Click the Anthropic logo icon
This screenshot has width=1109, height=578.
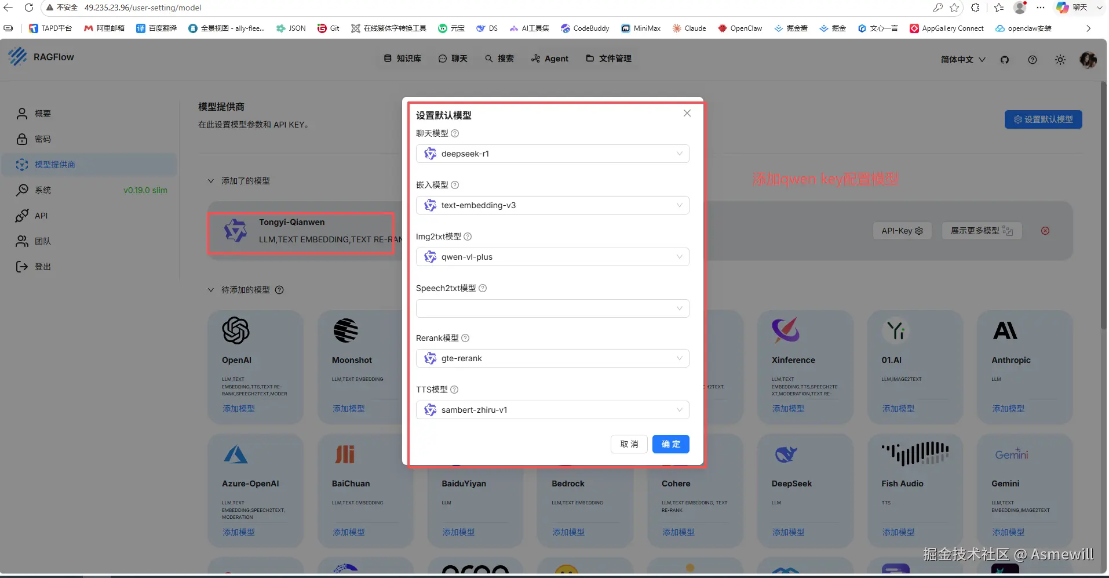click(x=1005, y=330)
